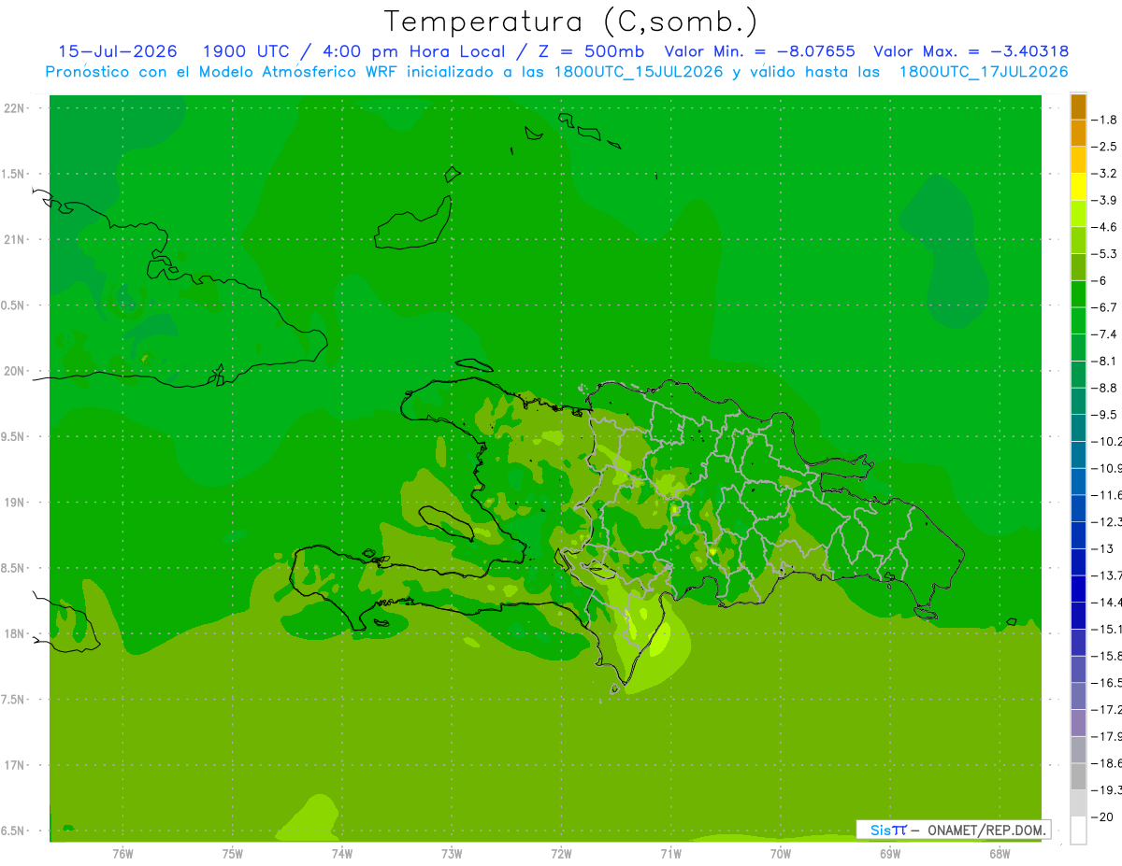This screenshot has width=1122, height=866.
Task: Click the valid-until time '1800UTC_17JUL2026'
Action: [x=984, y=72]
